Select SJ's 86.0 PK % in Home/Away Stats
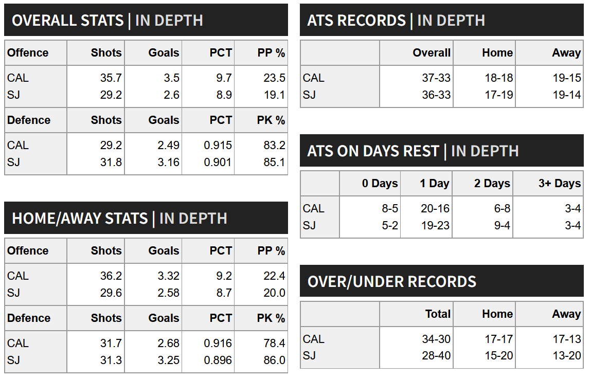This screenshot has width=591, height=379. pyautogui.click(x=274, y=360)
